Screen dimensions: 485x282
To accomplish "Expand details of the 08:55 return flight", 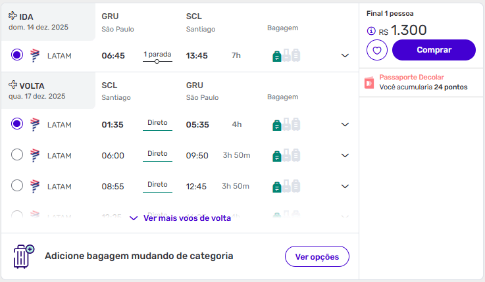I will tap(345, 187).
